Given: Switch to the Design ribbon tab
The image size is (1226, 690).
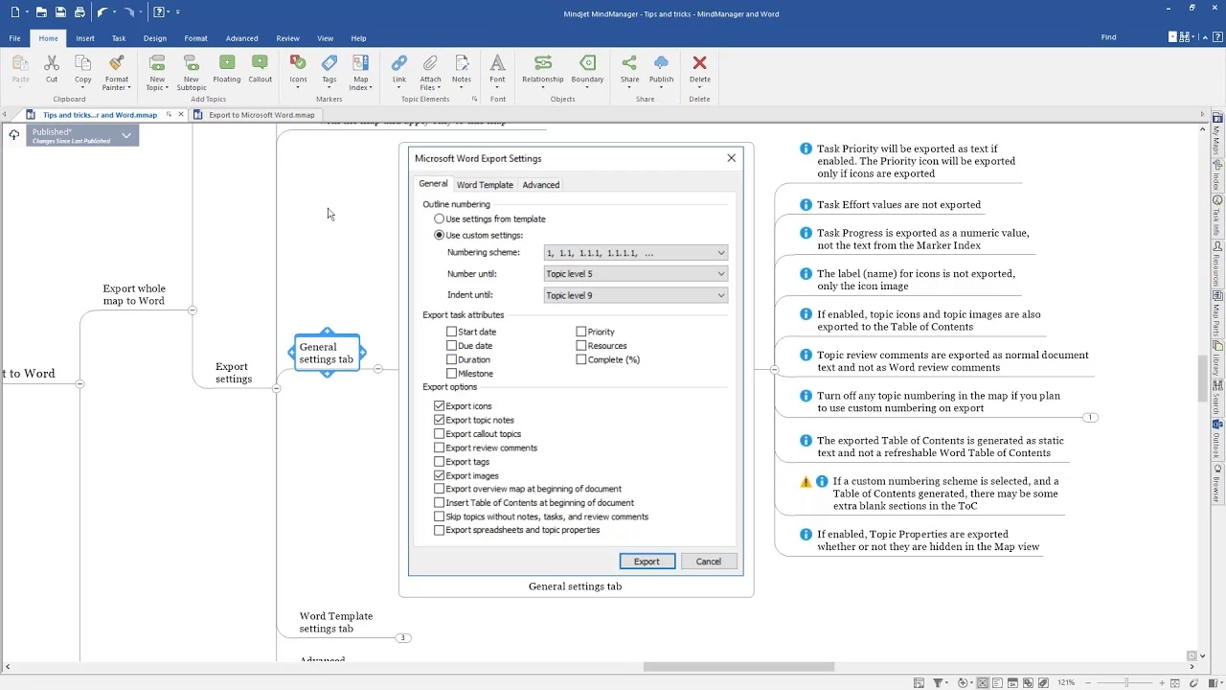Looking at the screenshot, I should [155, 38].
